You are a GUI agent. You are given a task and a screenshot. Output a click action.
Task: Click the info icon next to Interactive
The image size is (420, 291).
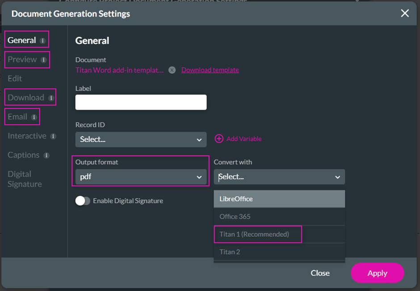[x=53, y=136]
